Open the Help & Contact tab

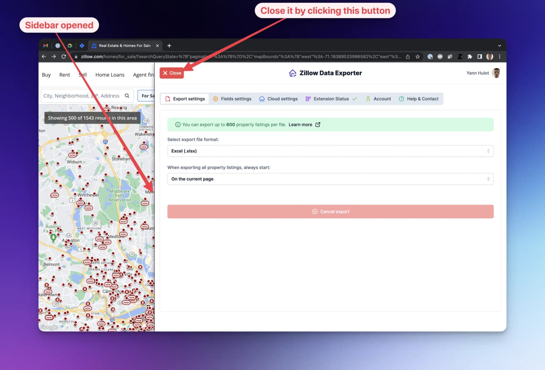click(x=419, y=99)
